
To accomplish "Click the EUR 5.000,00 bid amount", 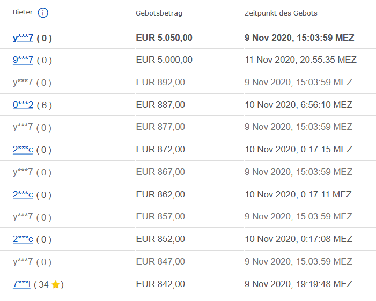I will coord(164,60).
